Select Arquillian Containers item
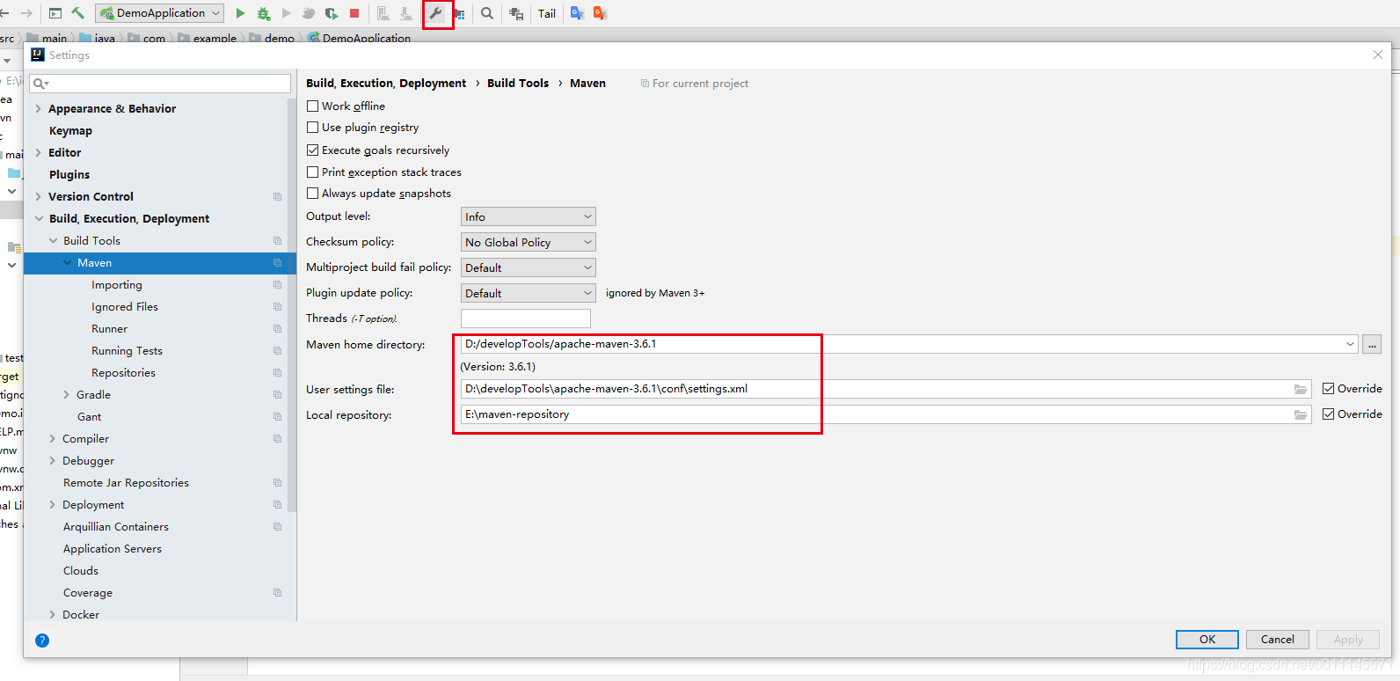The image size is (1400, 681). pyautogui.click(x=115, y=527)
